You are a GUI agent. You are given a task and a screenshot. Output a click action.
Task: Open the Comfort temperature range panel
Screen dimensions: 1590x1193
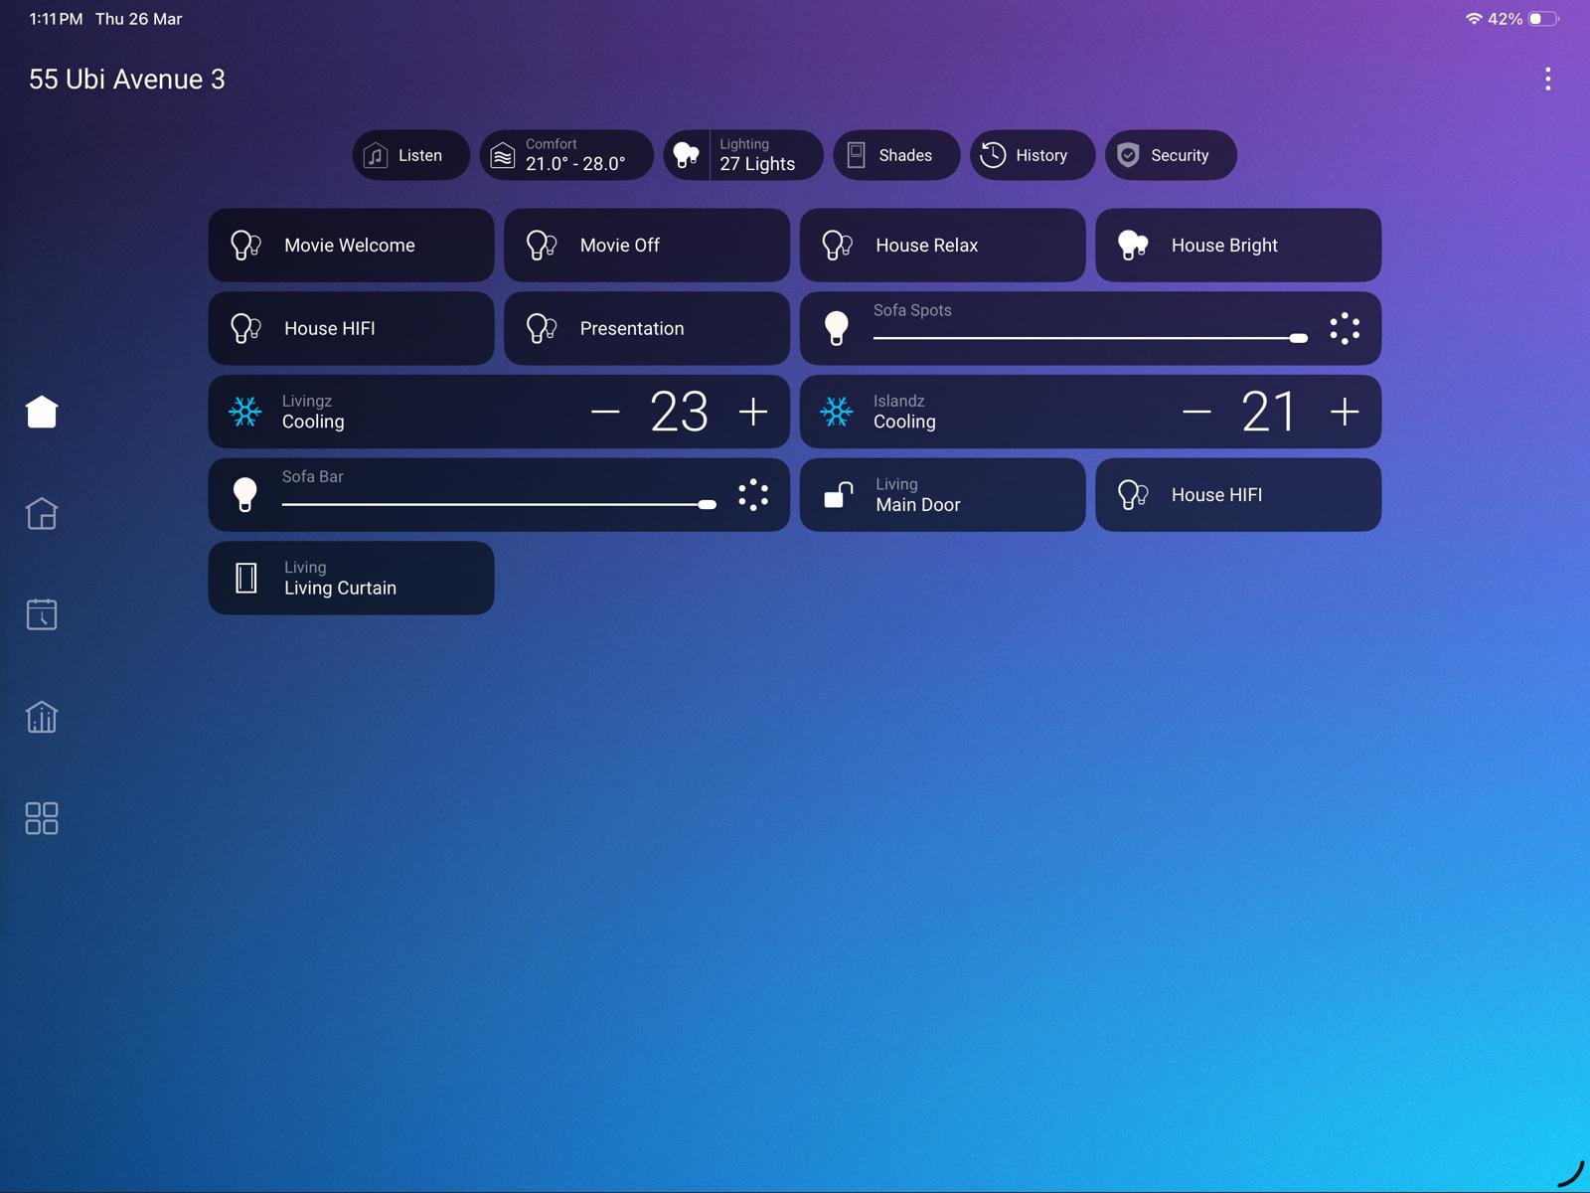coord(565,155)
